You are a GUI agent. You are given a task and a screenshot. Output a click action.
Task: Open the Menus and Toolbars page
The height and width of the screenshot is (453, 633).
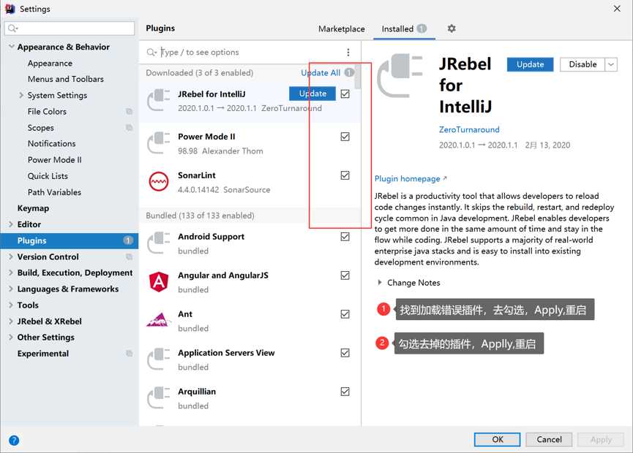point(66,79)
